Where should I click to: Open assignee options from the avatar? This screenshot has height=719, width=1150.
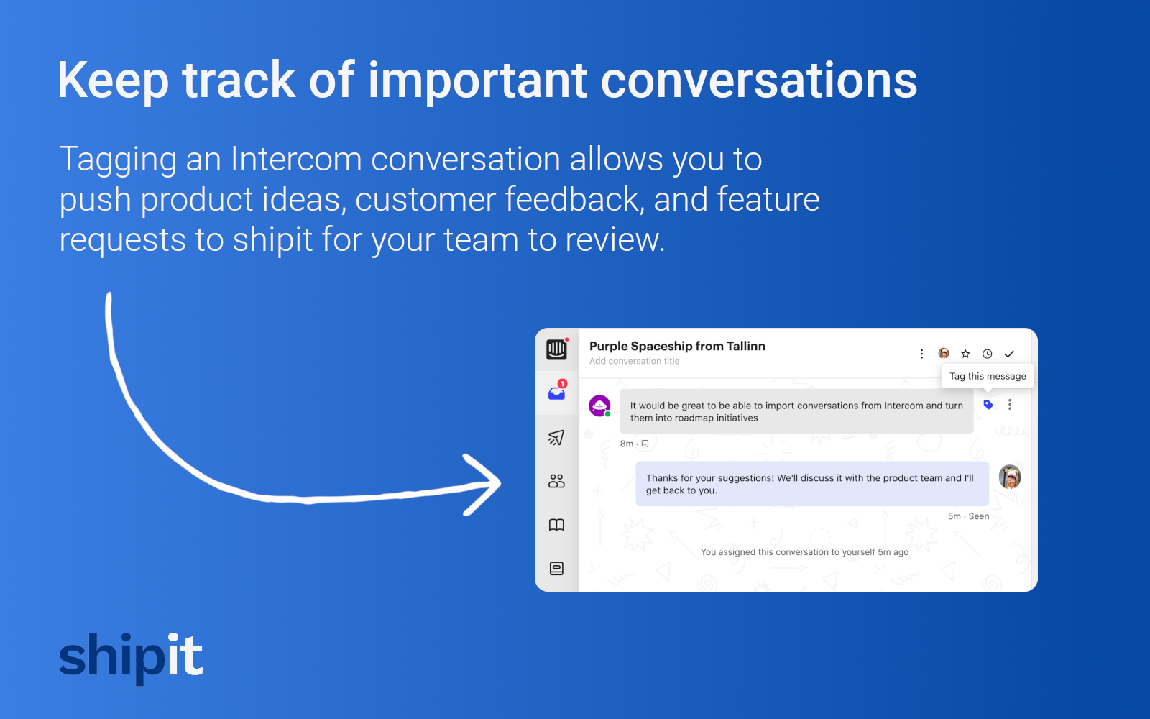point(944,354)
